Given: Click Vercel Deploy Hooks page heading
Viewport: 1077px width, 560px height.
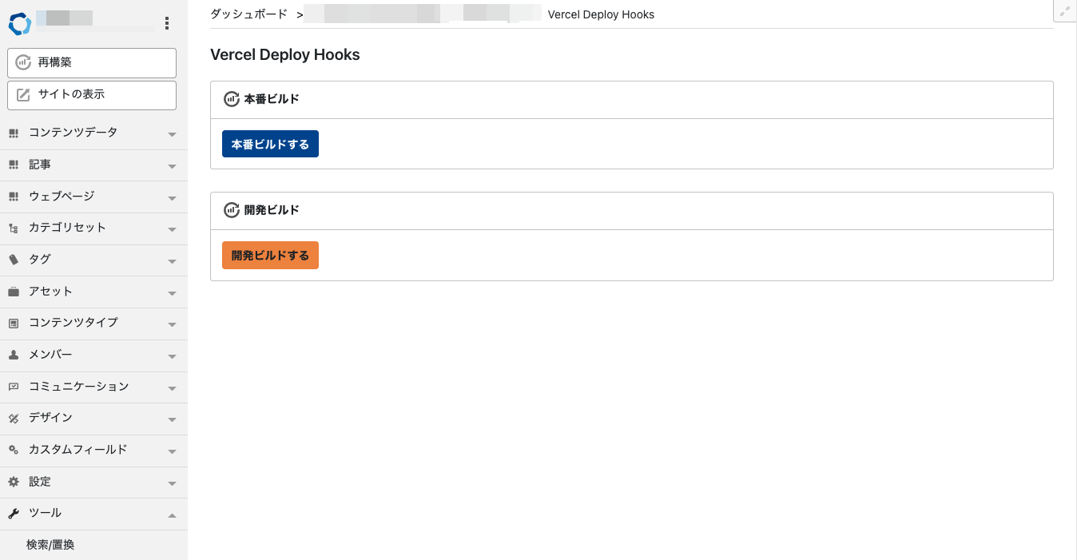Looking at the screenshot, I should tap(285, 55).
